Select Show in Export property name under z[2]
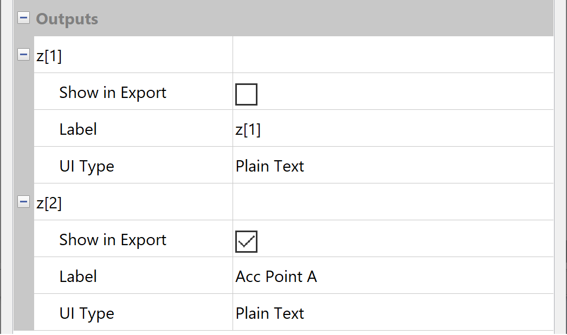567x335 pixels. [x=113, y=240]
